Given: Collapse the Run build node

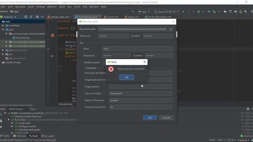Looking at the screenshot, I should click(x=9, y=120).
